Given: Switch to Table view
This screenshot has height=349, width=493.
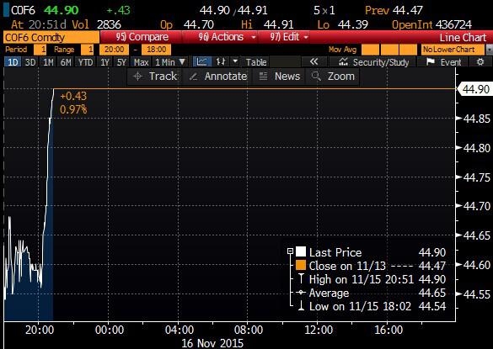Looking at the screenshot, I should tap(256, 62).
